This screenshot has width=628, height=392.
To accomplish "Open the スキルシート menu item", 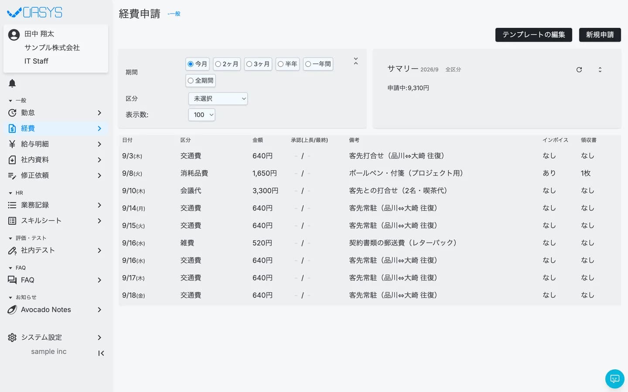I will coord(56,221).
